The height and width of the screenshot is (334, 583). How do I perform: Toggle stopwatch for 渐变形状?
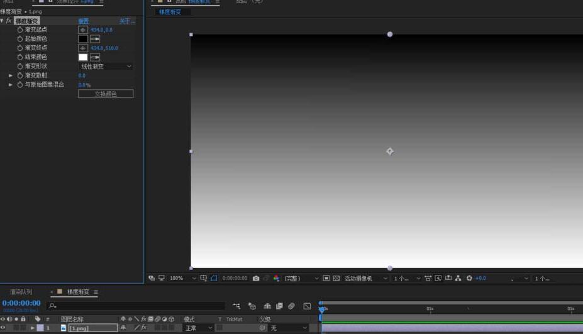20,67
